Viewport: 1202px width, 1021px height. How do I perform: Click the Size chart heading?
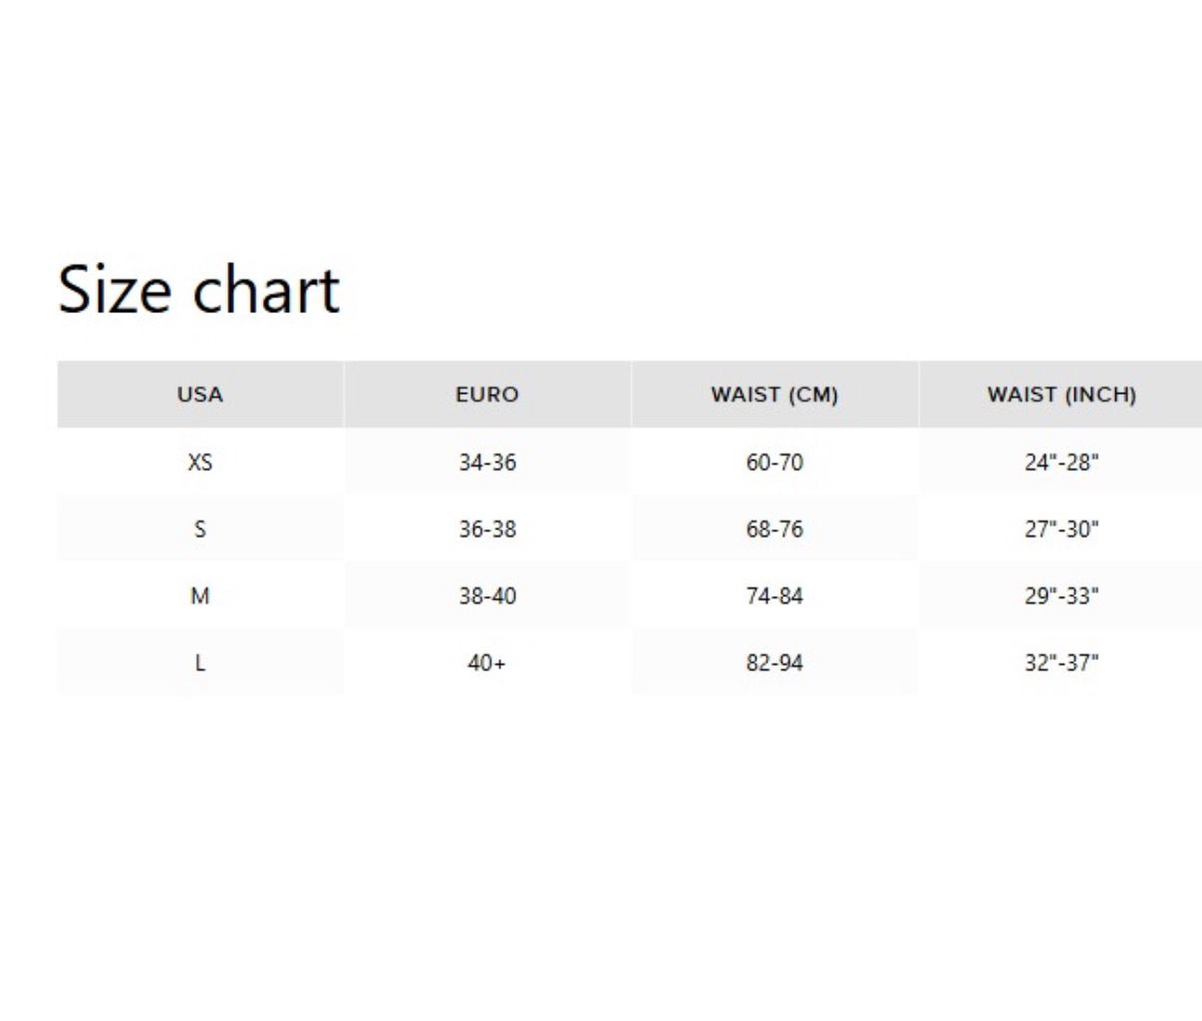(x=198, y=290)
